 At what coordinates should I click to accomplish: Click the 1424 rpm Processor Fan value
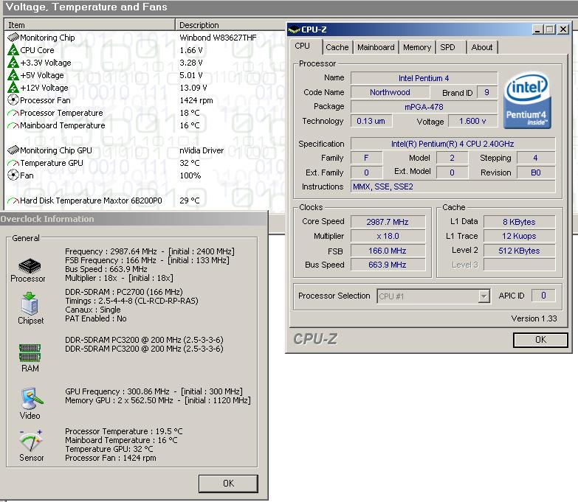(x=196, y=100)
